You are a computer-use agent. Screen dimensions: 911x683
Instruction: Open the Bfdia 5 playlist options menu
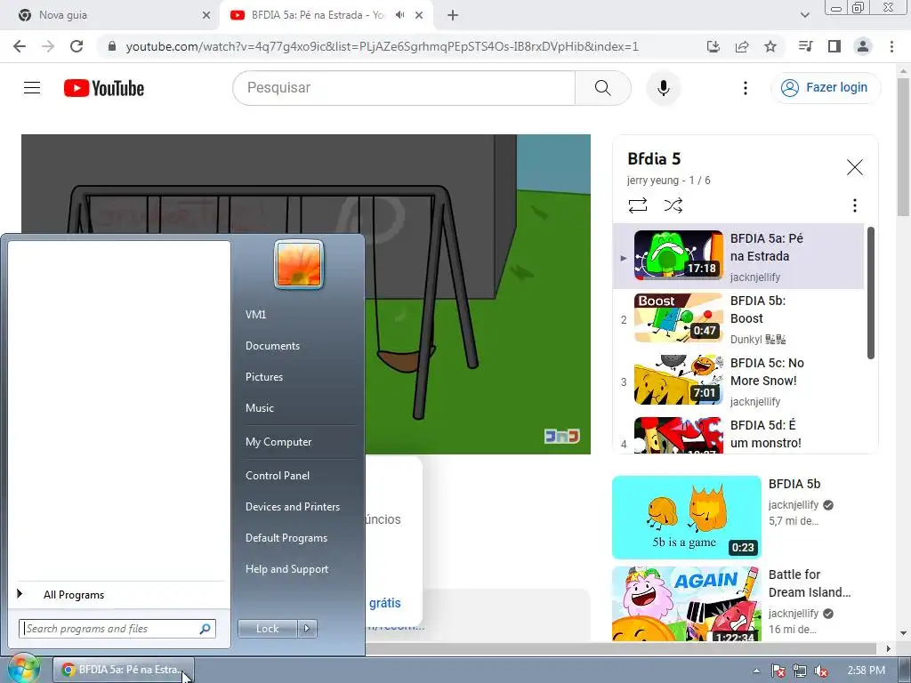pyautogui.click(x=855, y=205)
